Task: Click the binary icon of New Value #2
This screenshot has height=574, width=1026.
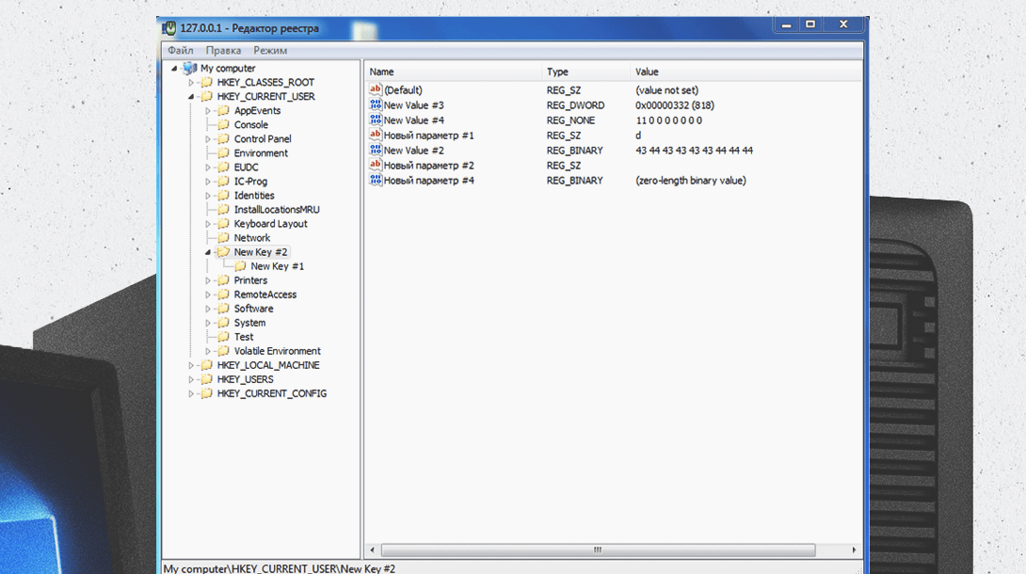Action: pos(376,151)
